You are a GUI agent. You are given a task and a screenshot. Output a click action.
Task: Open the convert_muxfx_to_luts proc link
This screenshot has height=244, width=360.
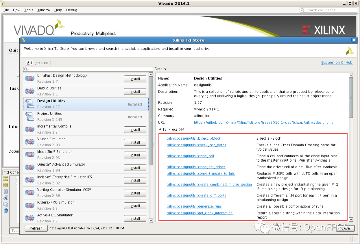[x=201, y=174]
